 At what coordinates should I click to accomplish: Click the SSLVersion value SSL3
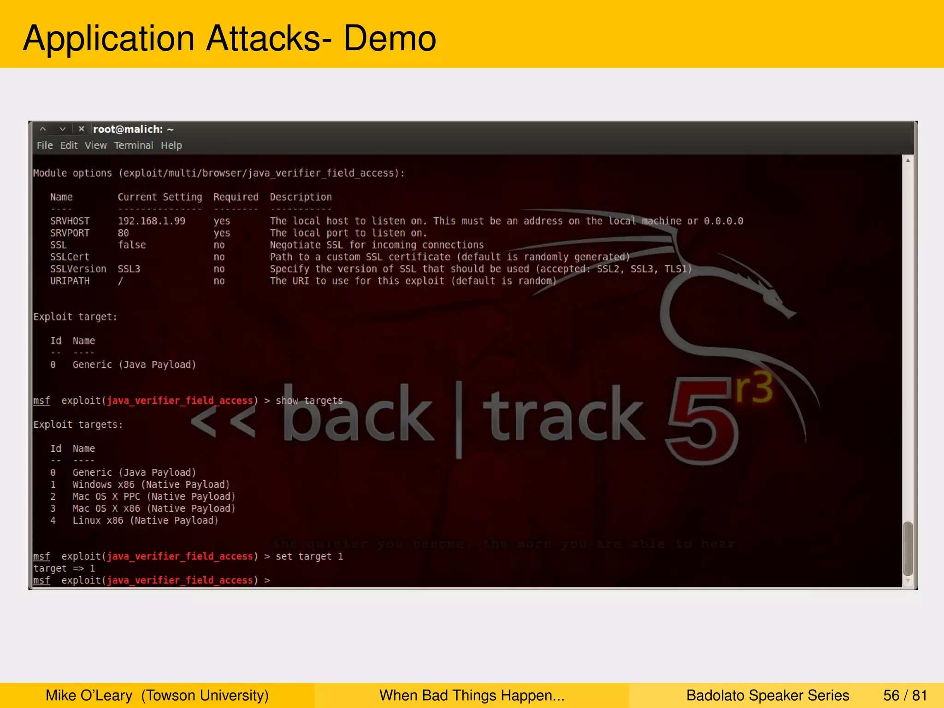point(129,269)
